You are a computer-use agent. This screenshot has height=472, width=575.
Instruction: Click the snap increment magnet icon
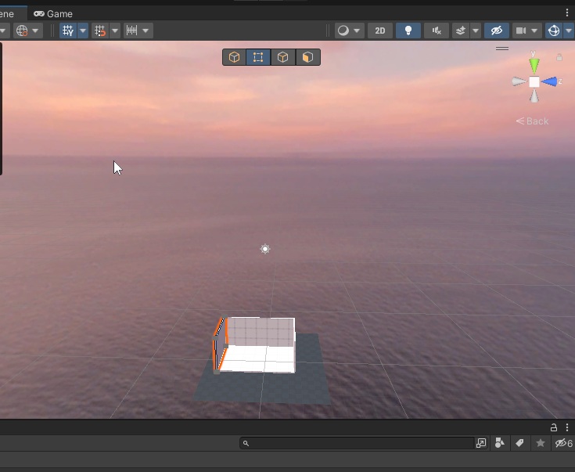(100, 31)
